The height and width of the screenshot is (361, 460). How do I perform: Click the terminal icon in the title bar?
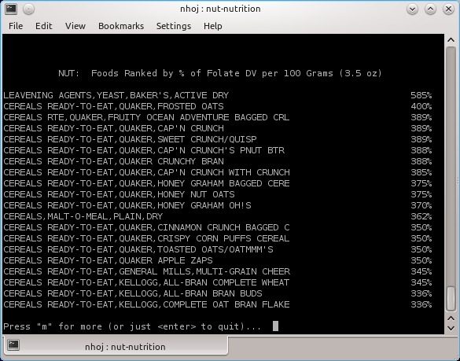point(11,9)
